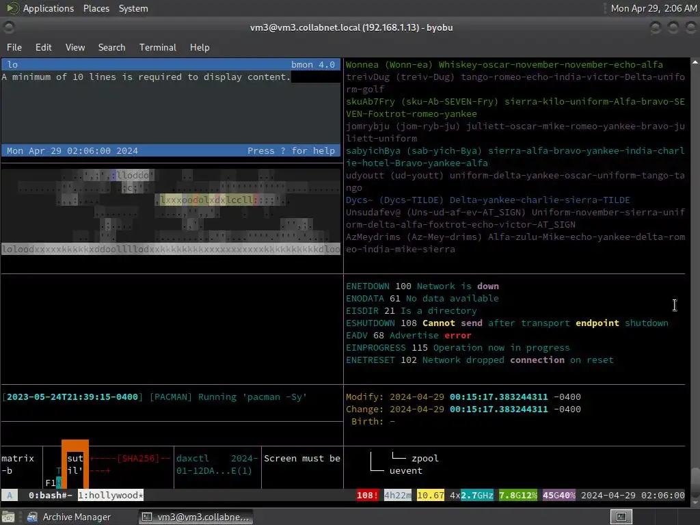The width and height of the screenshot is (700, 525).
Task: Open the Terminal menu
Action: tap(158, 47)
